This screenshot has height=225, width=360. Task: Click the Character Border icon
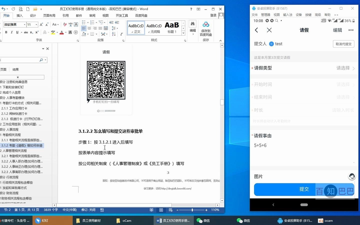pos(76,24)
